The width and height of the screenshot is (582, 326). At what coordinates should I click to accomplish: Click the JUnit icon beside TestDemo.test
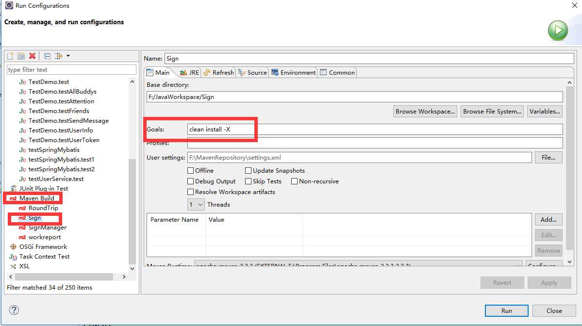pyautogui.click(x=23, y=82)
